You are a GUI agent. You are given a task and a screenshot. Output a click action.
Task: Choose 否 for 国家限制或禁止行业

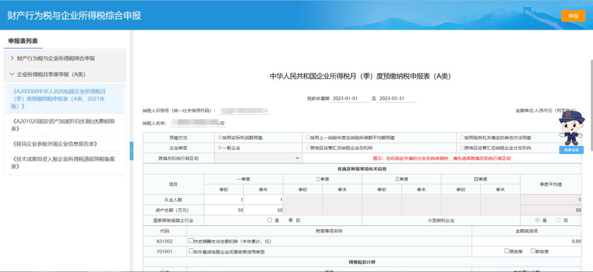tap(291, 220)
